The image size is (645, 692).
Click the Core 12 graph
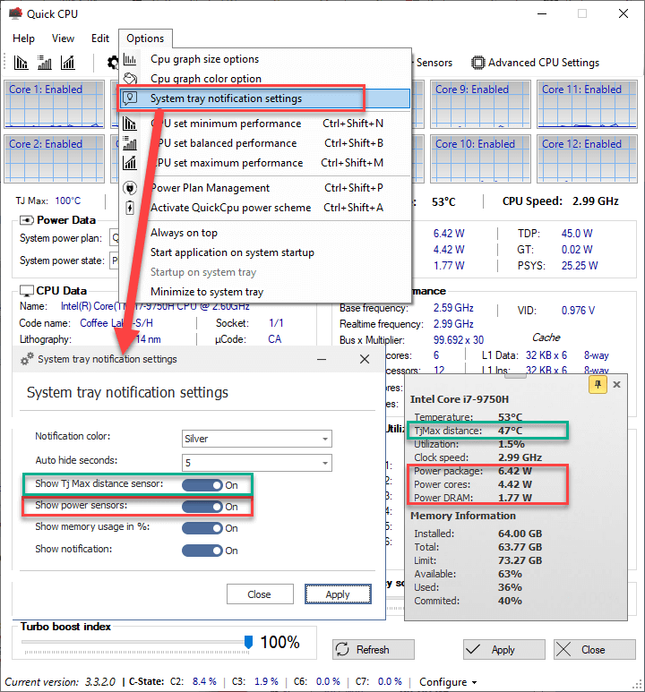[587, 158]
